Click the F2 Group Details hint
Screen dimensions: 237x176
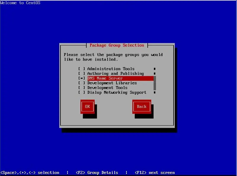click(97, 172)
